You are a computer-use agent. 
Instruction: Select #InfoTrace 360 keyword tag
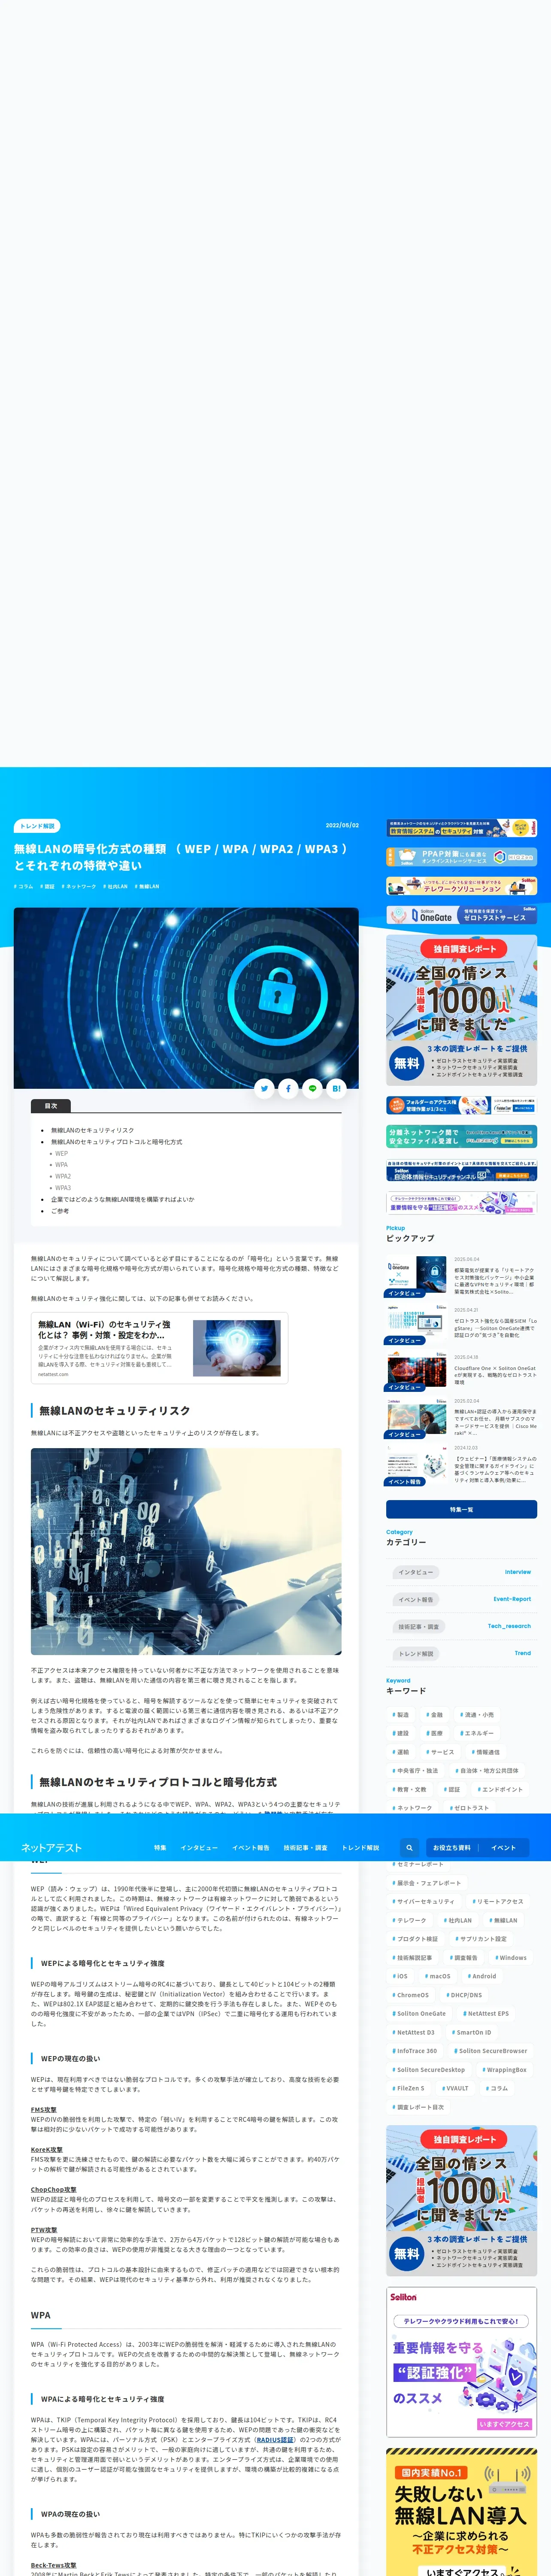pyautogui.click(x=415, y=2050)
